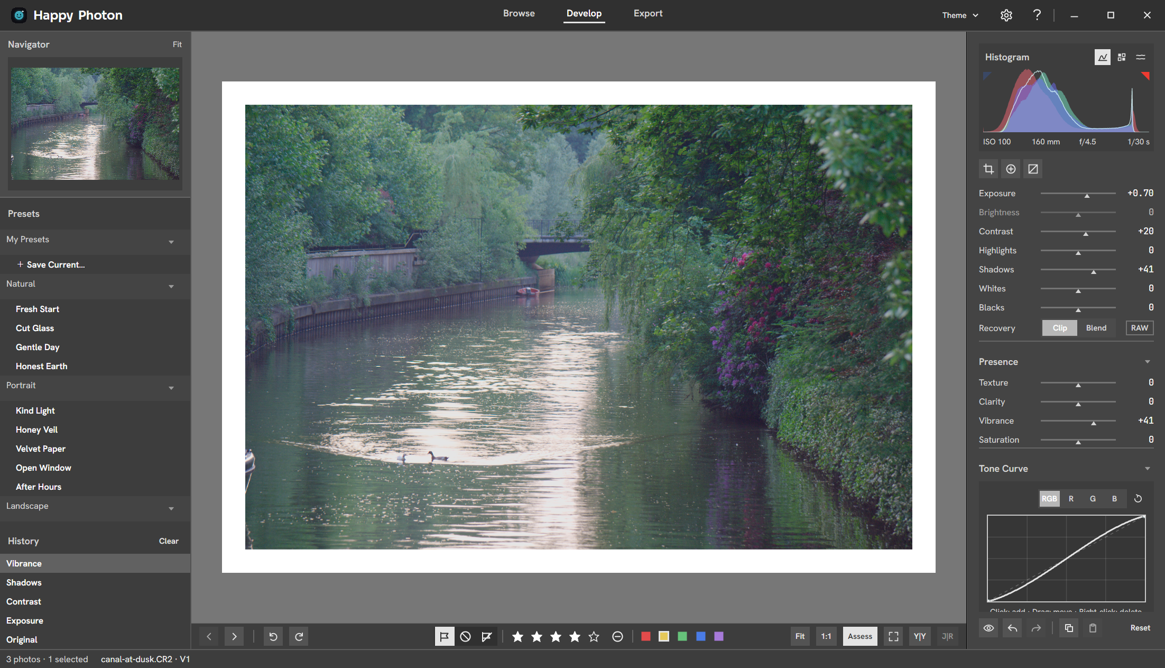Select RGB tone curve channel
Image resolution: width=1165 pixels, height=668 pixels.
(1049, 499)
